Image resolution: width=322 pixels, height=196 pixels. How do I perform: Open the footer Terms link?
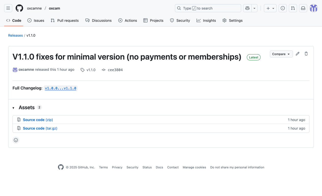point(103,167)
